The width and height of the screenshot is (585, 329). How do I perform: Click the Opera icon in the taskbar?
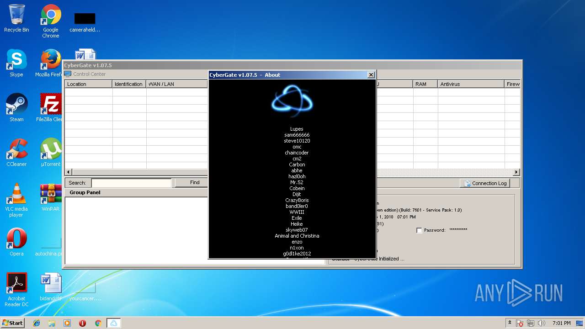[83, 323]
